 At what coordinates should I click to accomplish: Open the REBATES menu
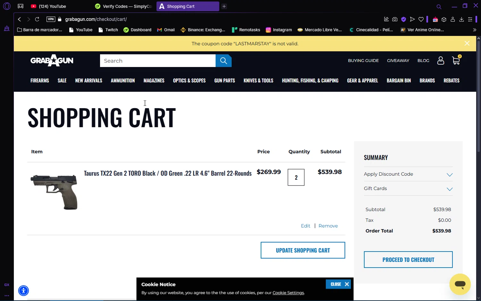click(451, 81)
